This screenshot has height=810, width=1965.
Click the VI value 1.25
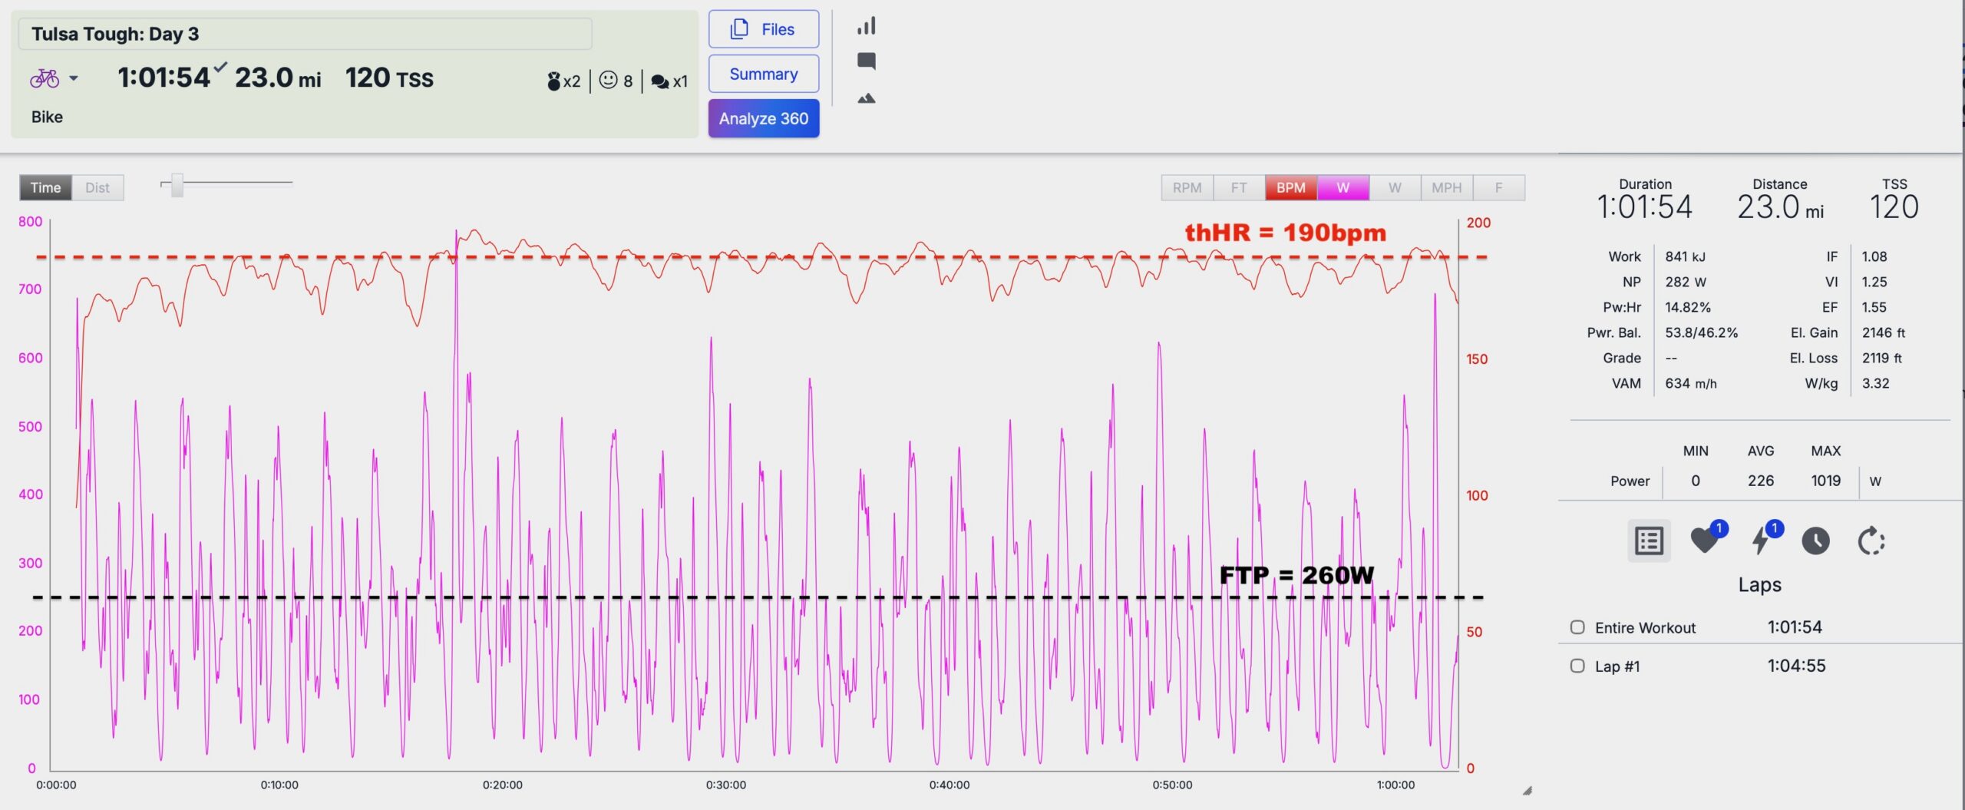(1874, 282)
